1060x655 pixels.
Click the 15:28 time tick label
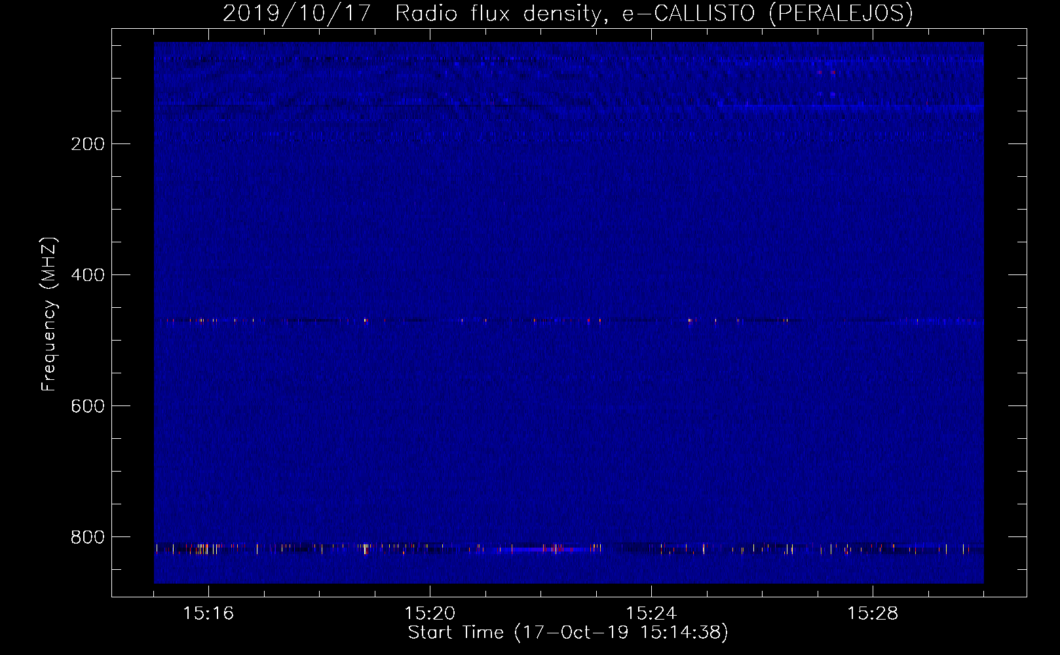pyautogui.click(x=873, y=614)
